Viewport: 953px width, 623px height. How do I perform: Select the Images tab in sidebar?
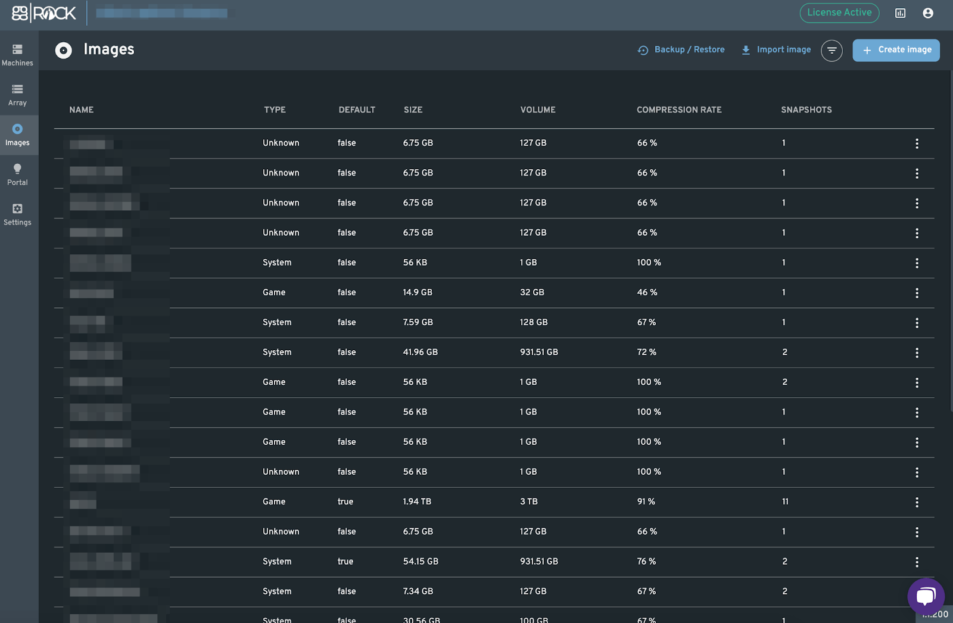tap(17, 135)
